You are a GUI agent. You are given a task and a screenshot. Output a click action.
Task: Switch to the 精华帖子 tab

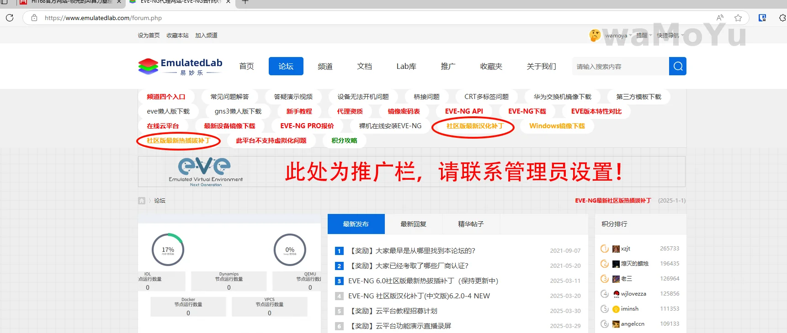point(471,224)
